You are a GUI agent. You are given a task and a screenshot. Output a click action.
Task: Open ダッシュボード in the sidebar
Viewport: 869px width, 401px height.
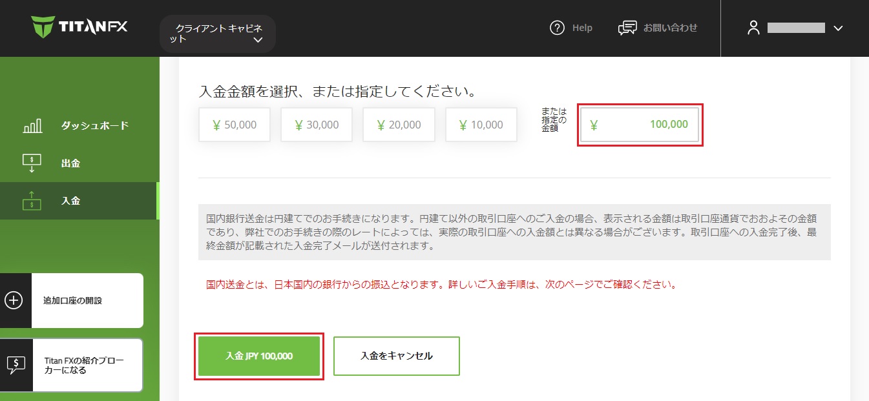coord(78,125)
